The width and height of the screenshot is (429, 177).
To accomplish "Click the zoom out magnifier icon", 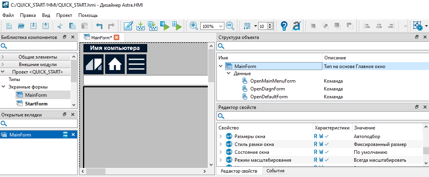I will coord(230,26).
